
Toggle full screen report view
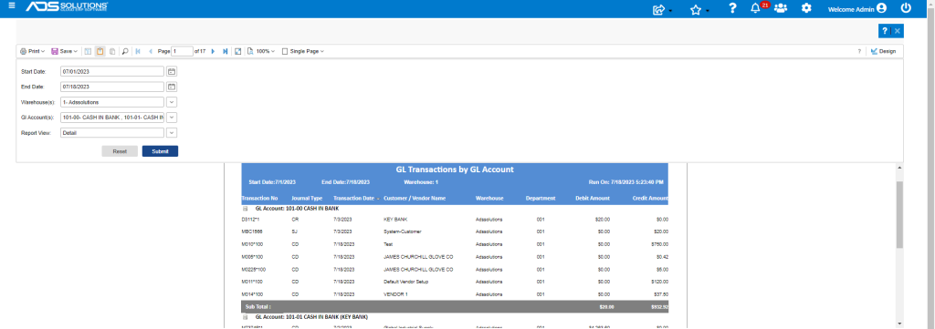[238, 52]
